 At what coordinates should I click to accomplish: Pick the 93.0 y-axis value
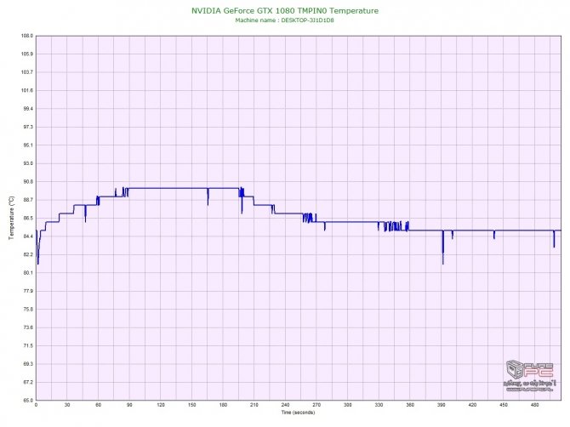[x=27, y=163]
